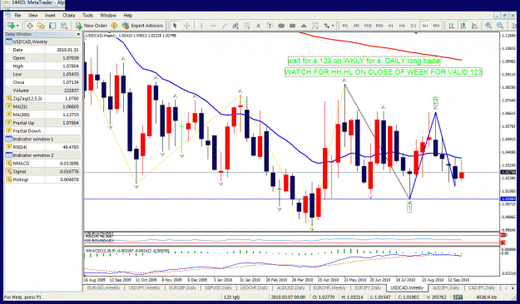Switch to M5 timeframe
Image resolution: width=520 pixels, height=304 pixels.
tap(356, 26)
